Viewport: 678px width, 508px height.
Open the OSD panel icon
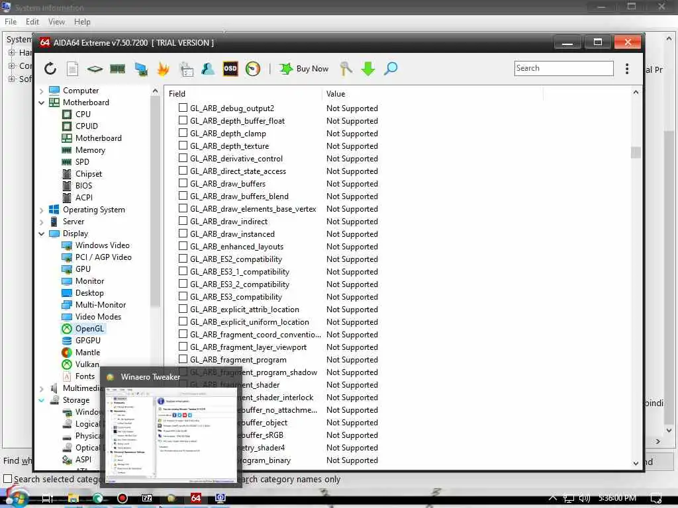[230, 69]
